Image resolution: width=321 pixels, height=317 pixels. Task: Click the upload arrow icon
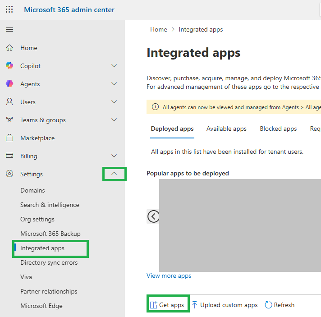pyautogui.click(x=195, y=305)
